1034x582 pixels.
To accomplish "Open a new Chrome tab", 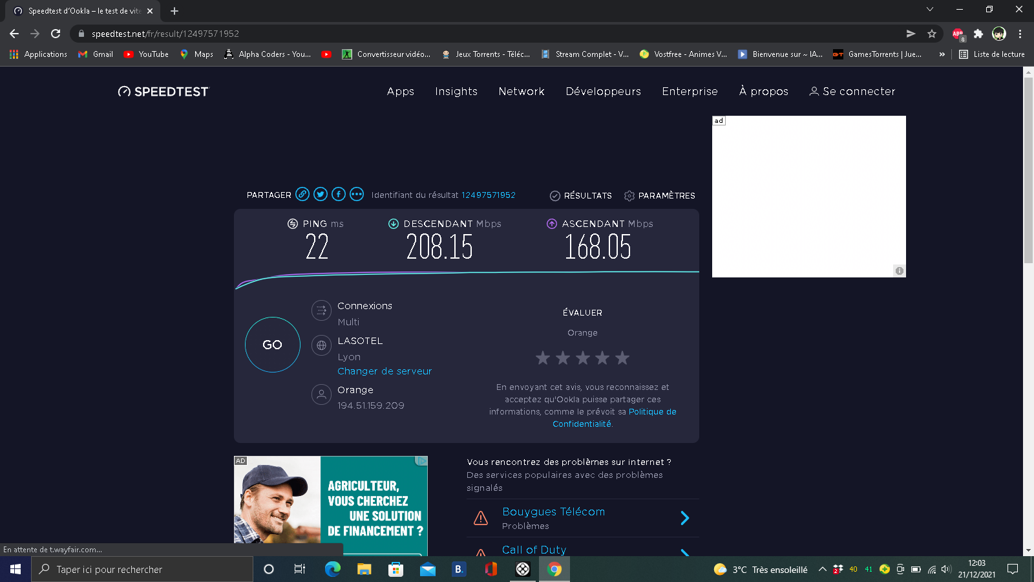I will [174, 11].
